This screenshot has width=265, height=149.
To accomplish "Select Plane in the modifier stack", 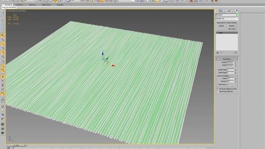I will point(227,33).
